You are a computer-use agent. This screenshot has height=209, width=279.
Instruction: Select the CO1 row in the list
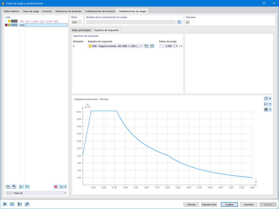(36, 21)
